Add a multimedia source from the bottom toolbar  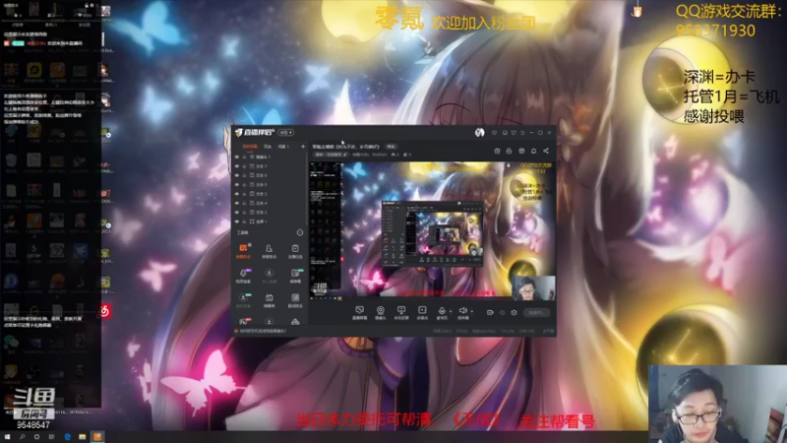tap(422, 312)
